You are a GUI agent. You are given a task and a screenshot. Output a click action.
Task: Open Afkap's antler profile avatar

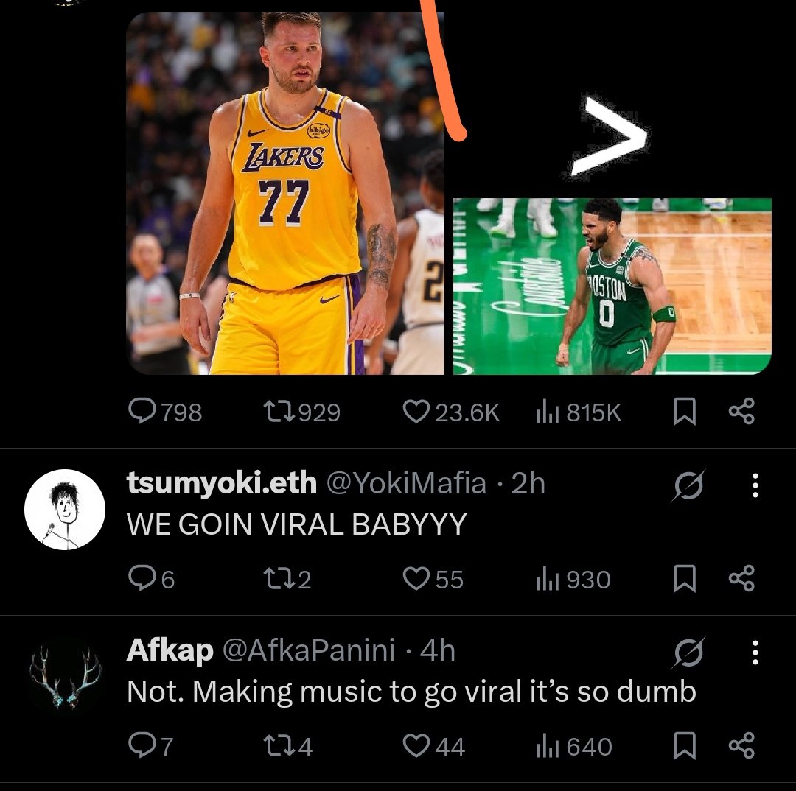[65, 678]
